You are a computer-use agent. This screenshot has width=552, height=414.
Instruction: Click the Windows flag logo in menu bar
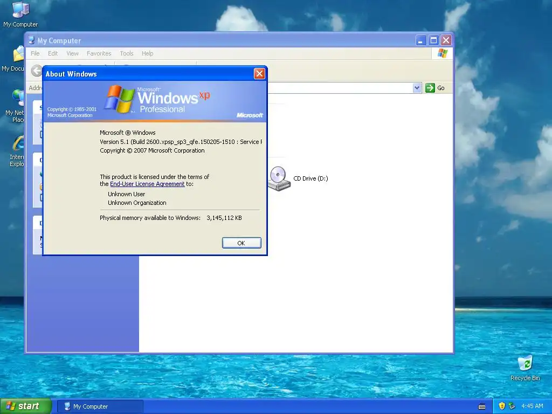443,53
